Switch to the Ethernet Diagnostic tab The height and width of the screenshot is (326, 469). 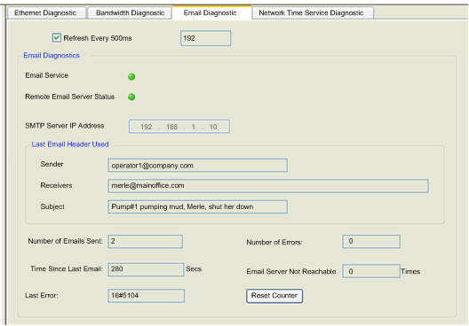pos(46,12)
